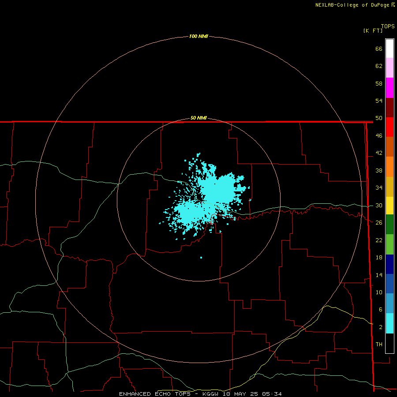Image resolution: width=397 pixels, height=397 pixels.
Task: Click the gold legend swatch
Action: click(390, 187)
